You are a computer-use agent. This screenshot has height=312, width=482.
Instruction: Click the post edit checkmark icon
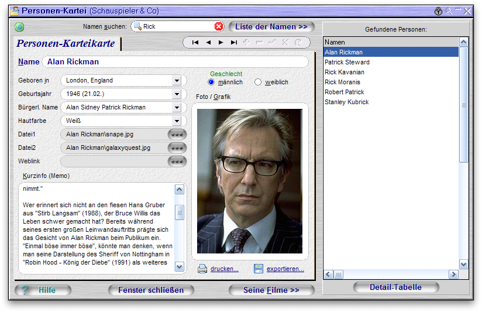pos(272,43)
